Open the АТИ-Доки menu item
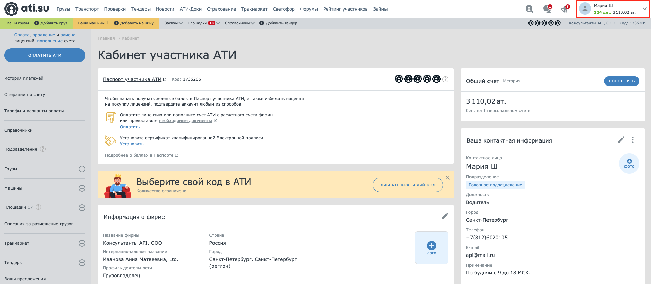Viewport: 651px width, 284px height. (190, 9)
